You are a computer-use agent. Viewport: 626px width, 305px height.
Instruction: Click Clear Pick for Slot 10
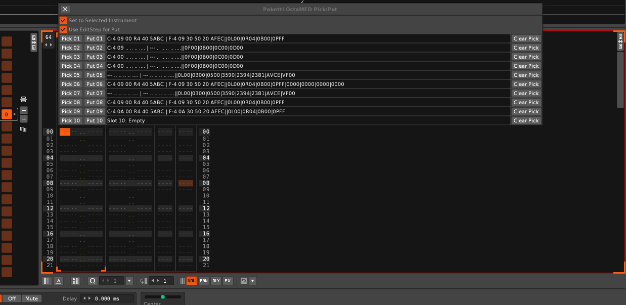click(526, 121)
